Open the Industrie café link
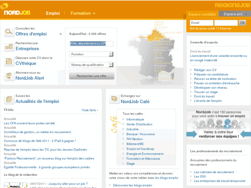Viewport: 251px width, 188px height. pyautogui.click(x=132, y=129)
